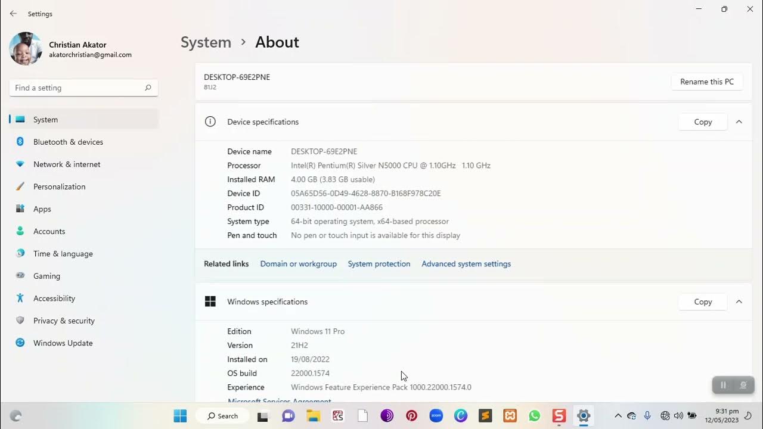
Task: Open the volume control in system tray
Action: (678, 416)
